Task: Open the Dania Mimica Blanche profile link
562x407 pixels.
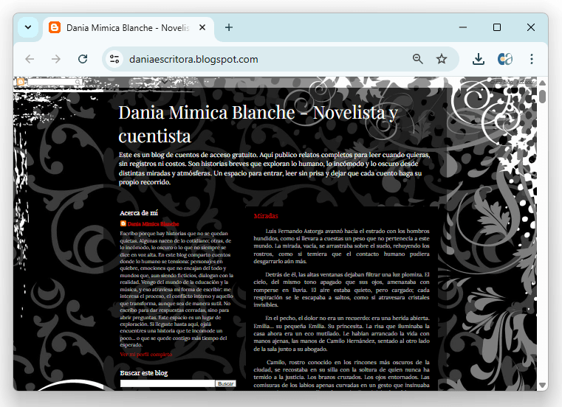Action: (153, 224)
